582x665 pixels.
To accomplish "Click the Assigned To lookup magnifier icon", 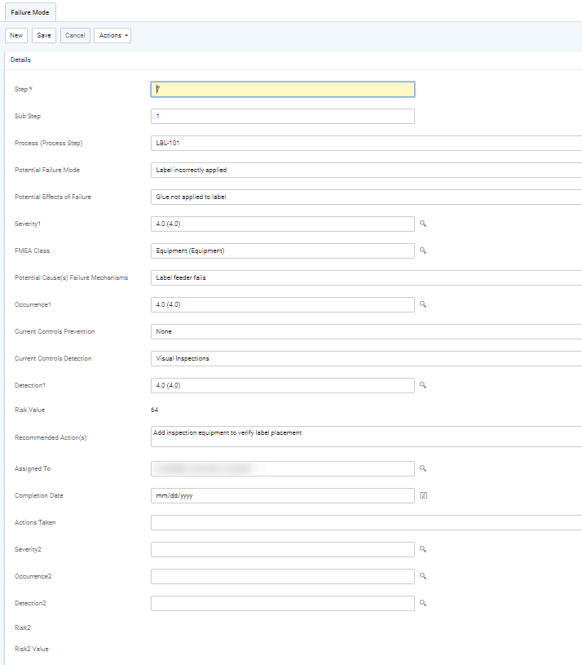I will [x=422, y=468].
